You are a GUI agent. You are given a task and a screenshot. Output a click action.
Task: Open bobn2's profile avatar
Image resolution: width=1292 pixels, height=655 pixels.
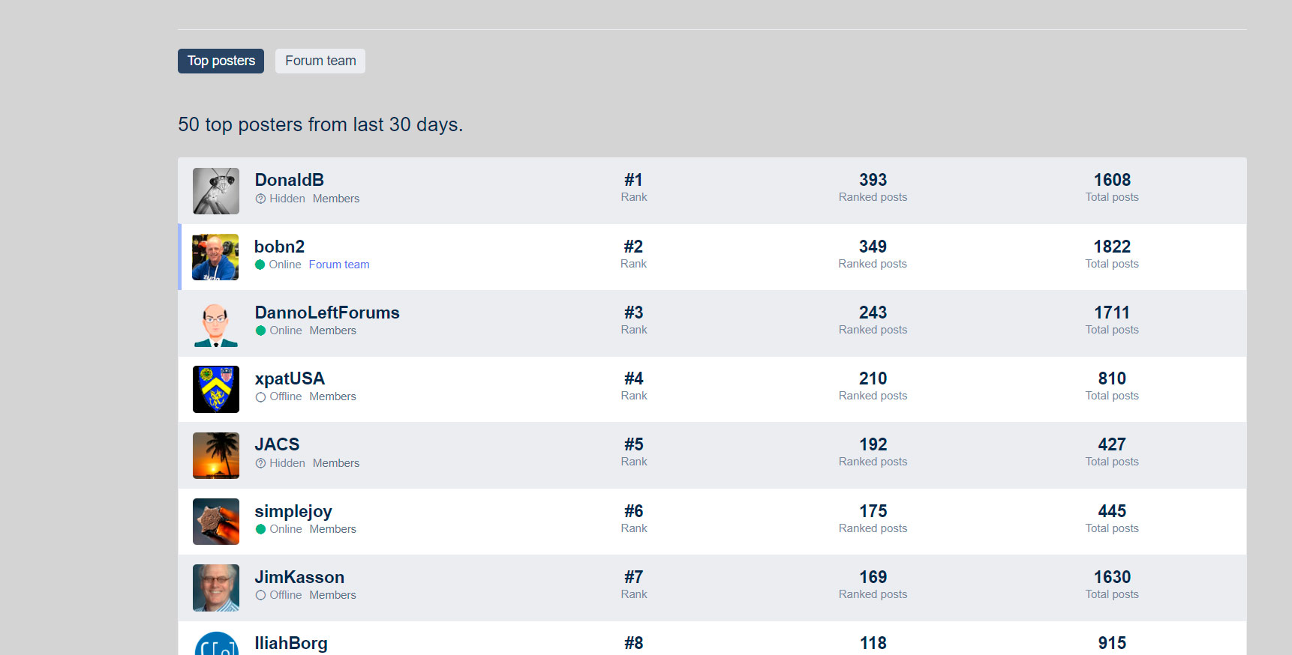[215, 257]
